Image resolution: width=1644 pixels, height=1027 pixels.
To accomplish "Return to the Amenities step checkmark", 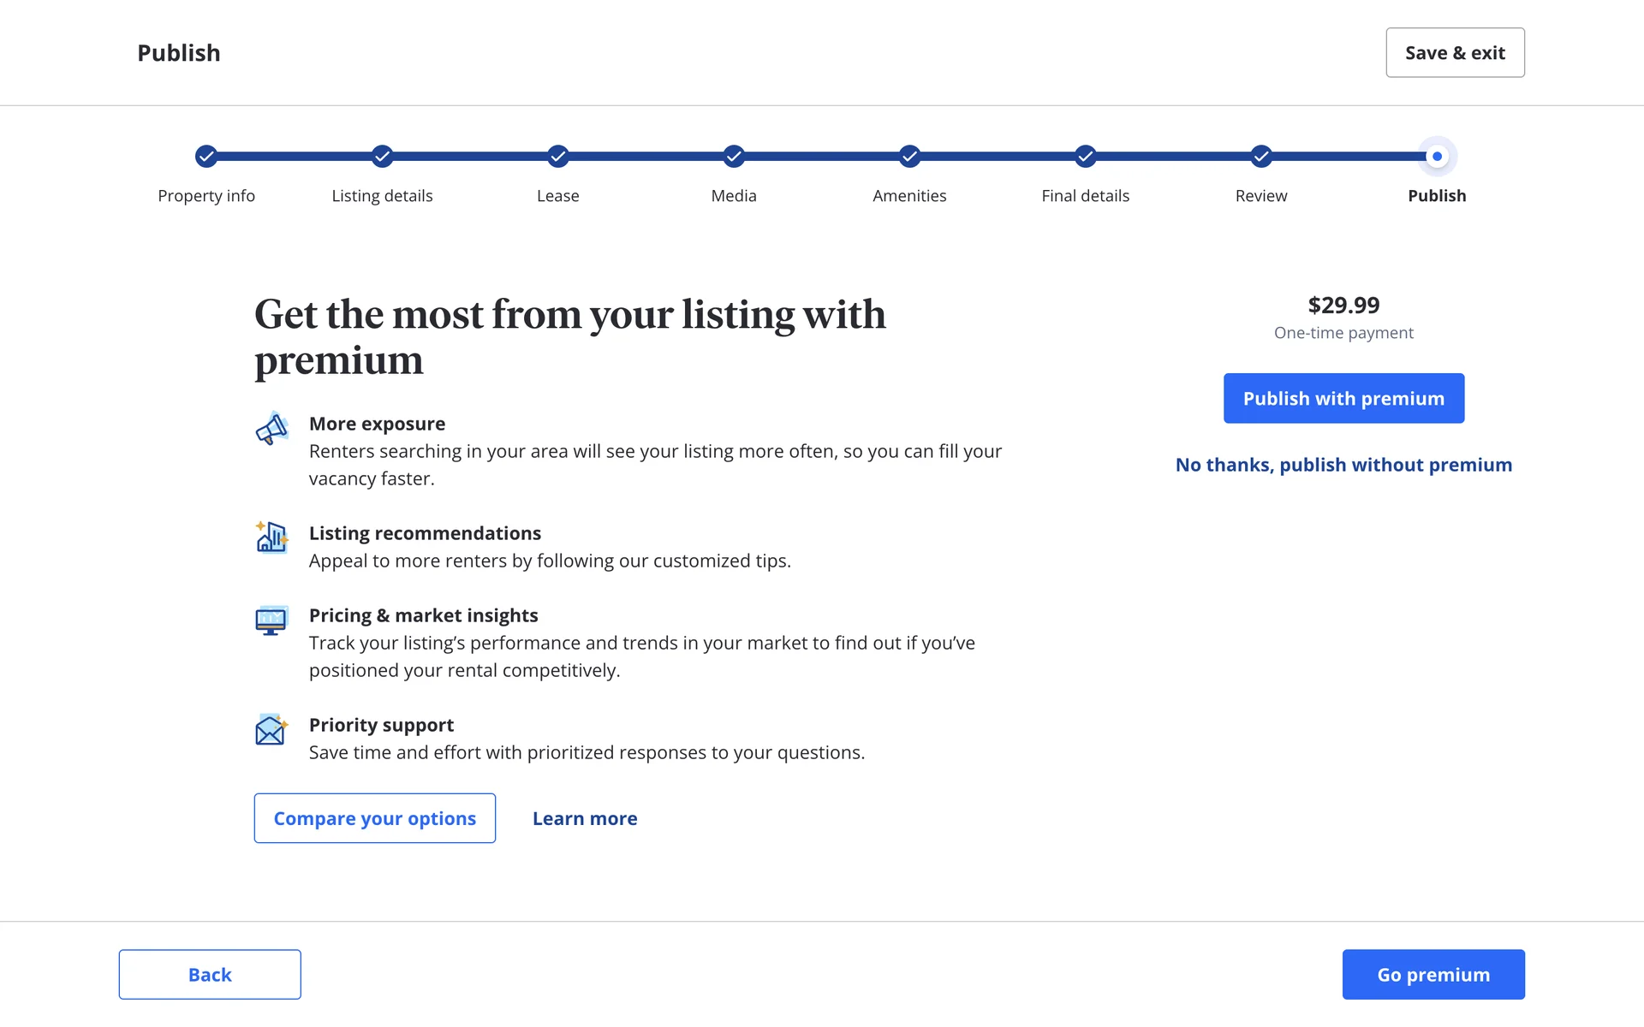I will (909, 157).
